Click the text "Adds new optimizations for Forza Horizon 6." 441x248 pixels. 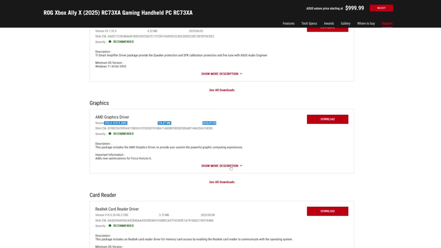(x=123, y=158)
